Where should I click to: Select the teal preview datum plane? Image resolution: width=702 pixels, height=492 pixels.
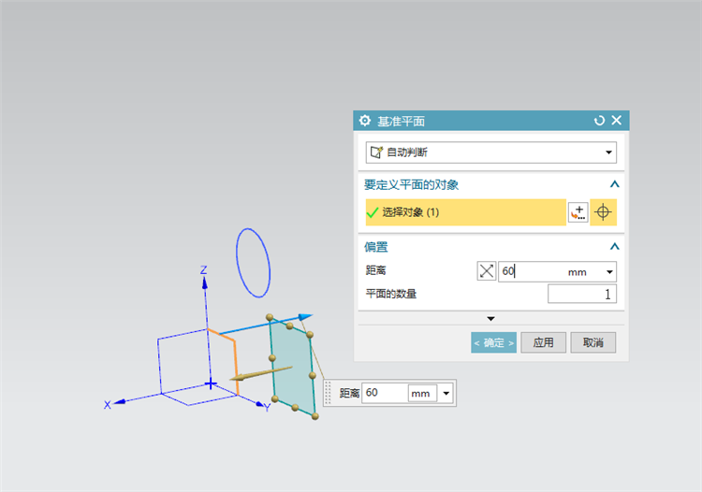293,369
